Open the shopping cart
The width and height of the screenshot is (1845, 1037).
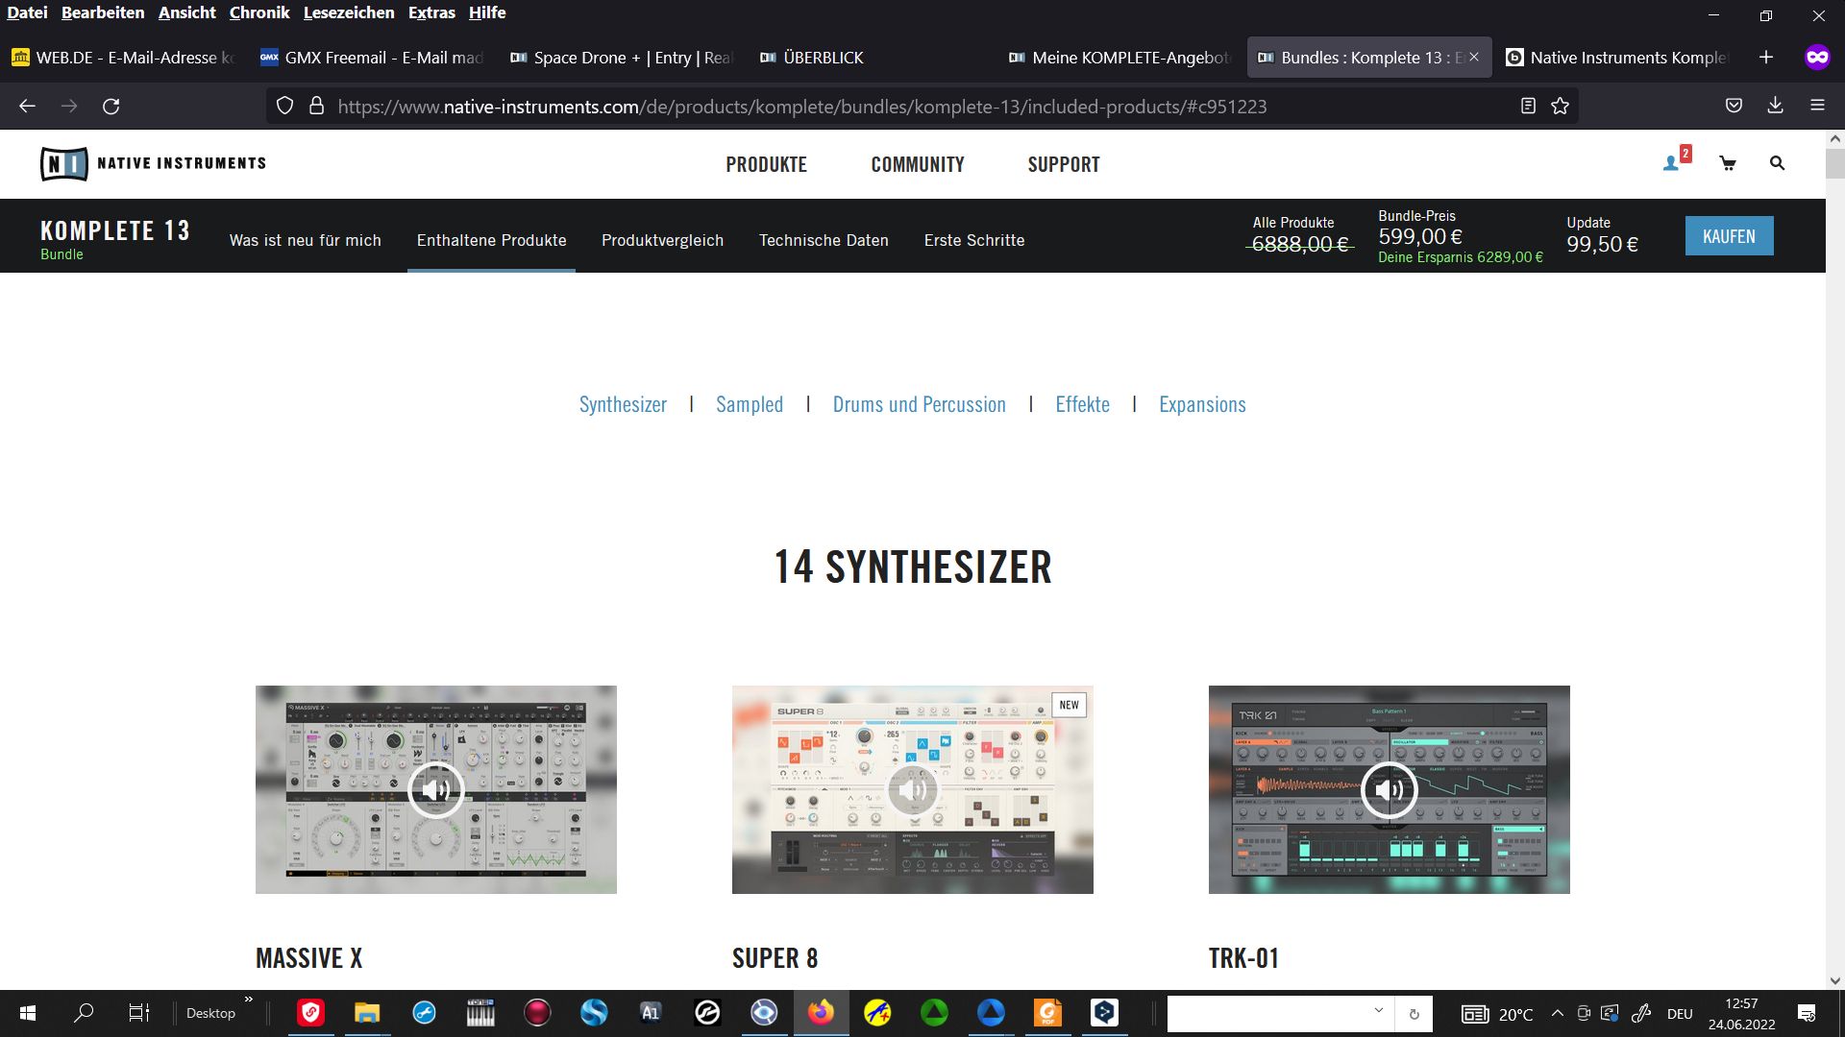[1728, 164]
